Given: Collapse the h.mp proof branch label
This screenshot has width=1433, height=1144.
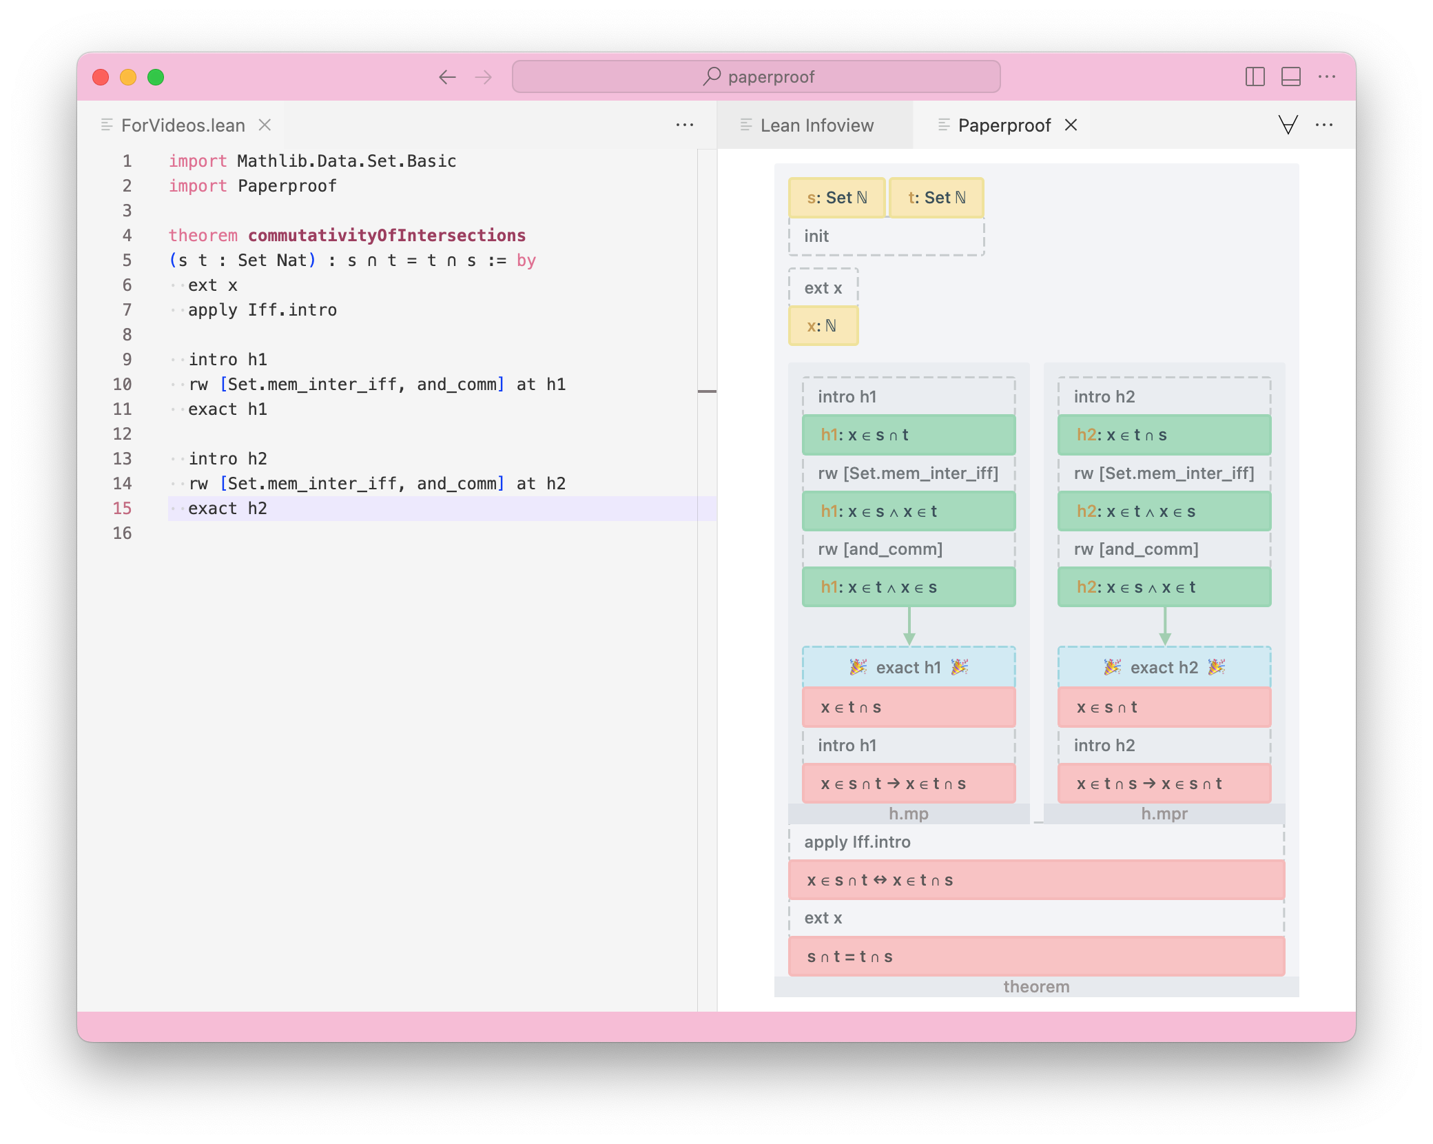Looking at the screenshot, I should coord(908,814).
